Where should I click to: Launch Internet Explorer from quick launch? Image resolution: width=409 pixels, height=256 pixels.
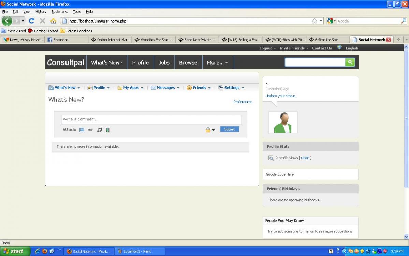click(37, 251)
